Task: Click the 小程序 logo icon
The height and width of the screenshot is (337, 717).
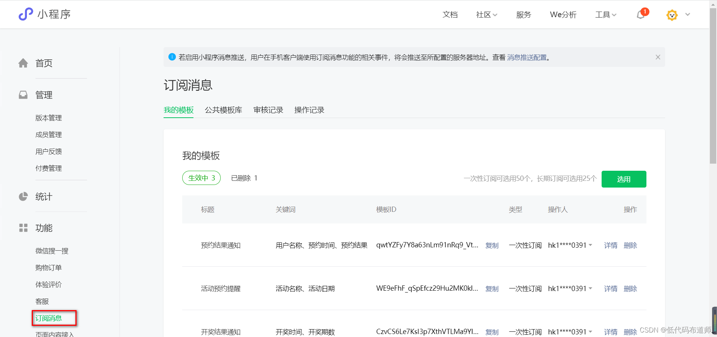Action: (x=26, y=14)
